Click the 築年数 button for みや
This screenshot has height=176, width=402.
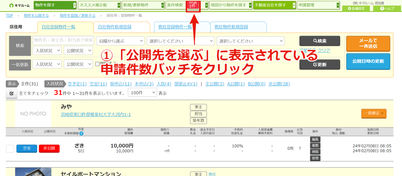[x=198, y=121]
